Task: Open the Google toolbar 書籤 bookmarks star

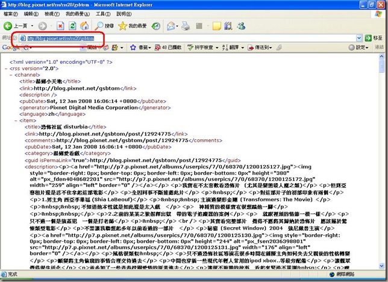Action: point(140,47)
